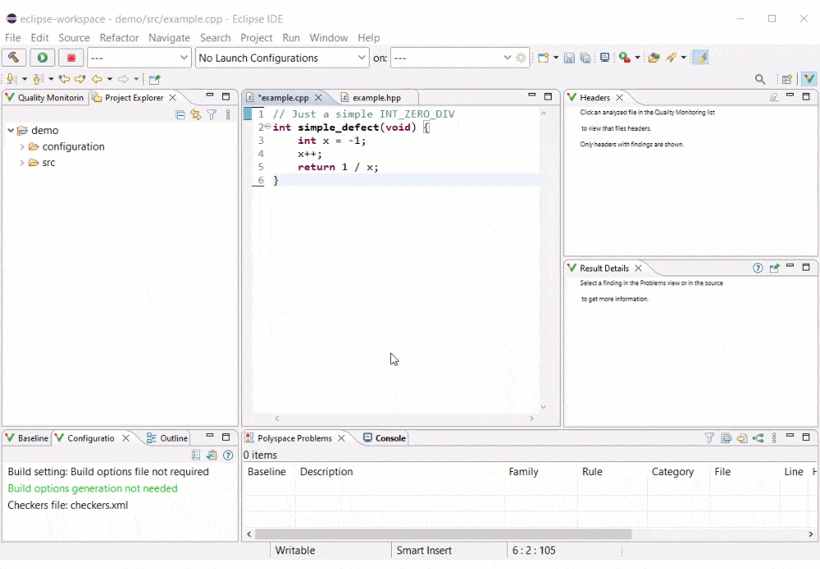Expand the src folder under demo
The height and width of the screenshot is (569, 820).
[x=21, y=162]
